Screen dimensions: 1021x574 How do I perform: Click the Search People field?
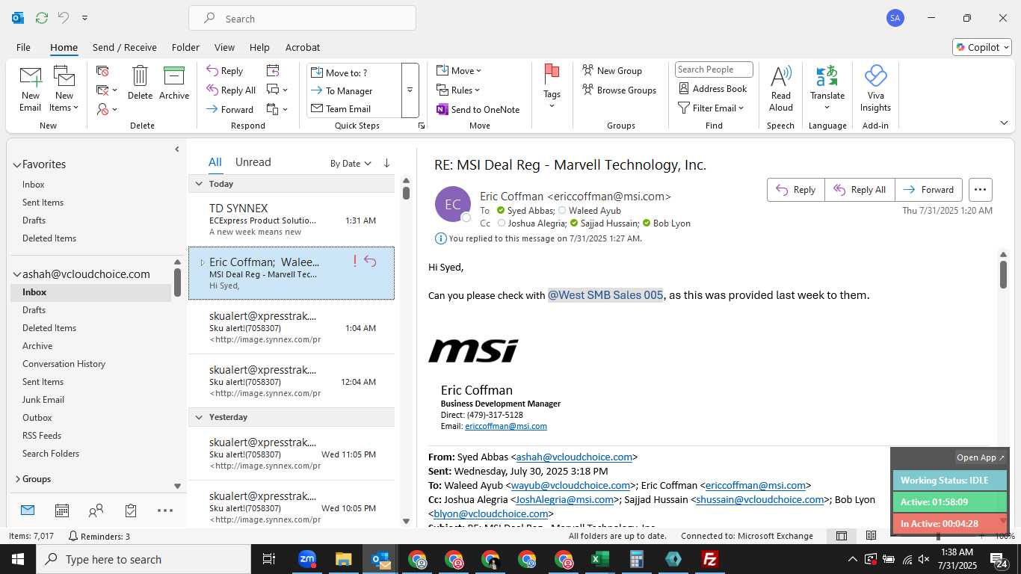tap(714, 70)
